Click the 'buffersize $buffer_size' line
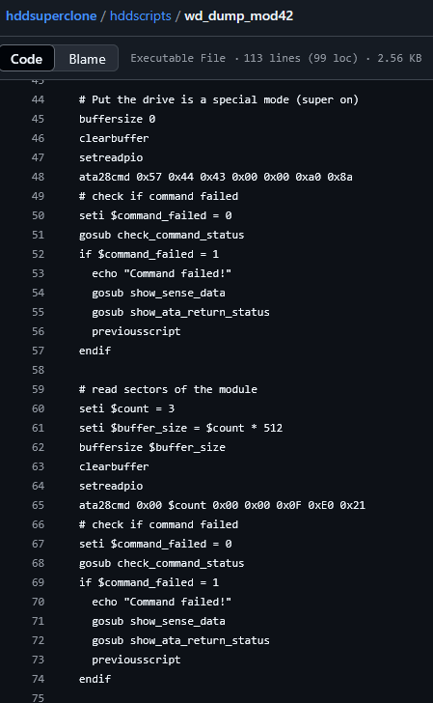Image resolution: width=433 pixels, height=703 pixels. 152,447
